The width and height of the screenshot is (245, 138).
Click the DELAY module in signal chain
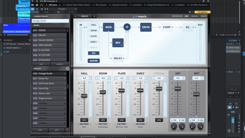118,58
